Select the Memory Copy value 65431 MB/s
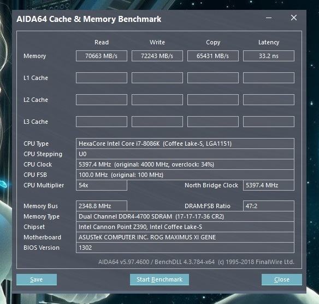319x304 pixels. point(213,56)
